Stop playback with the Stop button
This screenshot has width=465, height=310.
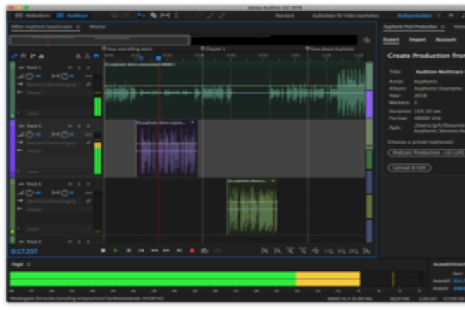(103, 251)
